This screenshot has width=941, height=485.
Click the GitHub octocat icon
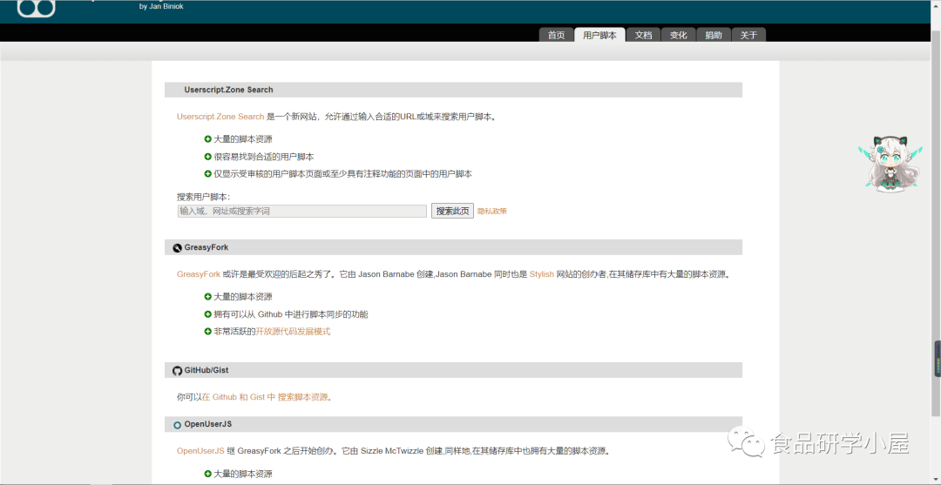click(x=177, y=370)
